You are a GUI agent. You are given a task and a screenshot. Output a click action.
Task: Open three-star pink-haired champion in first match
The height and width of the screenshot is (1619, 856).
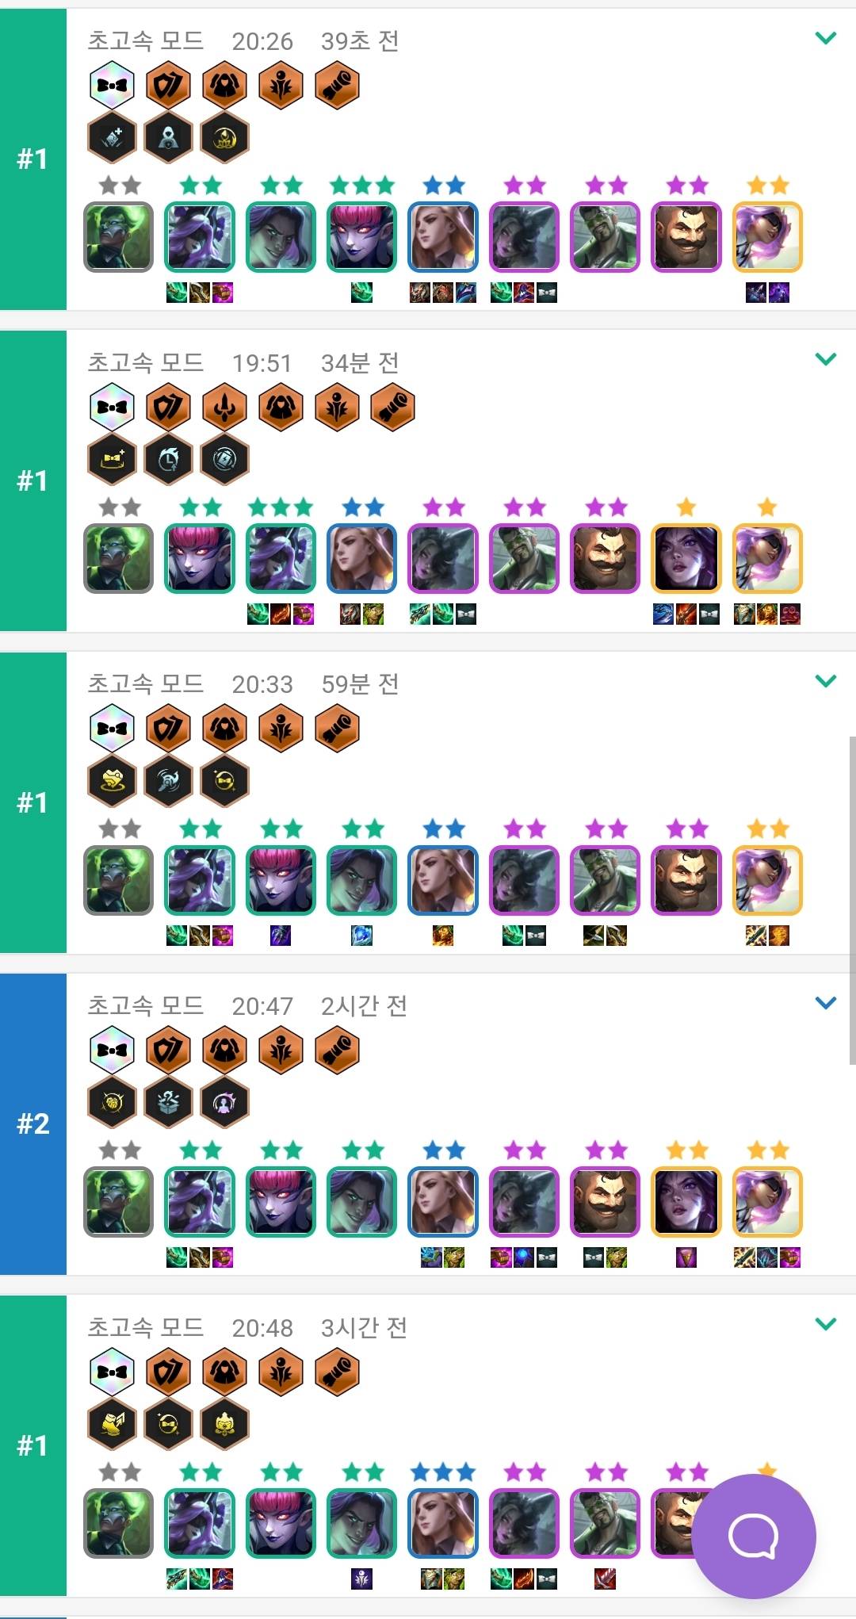(361, 237)
